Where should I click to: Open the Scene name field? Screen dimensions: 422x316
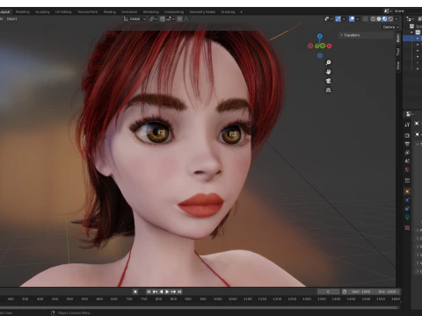[407, 11]
